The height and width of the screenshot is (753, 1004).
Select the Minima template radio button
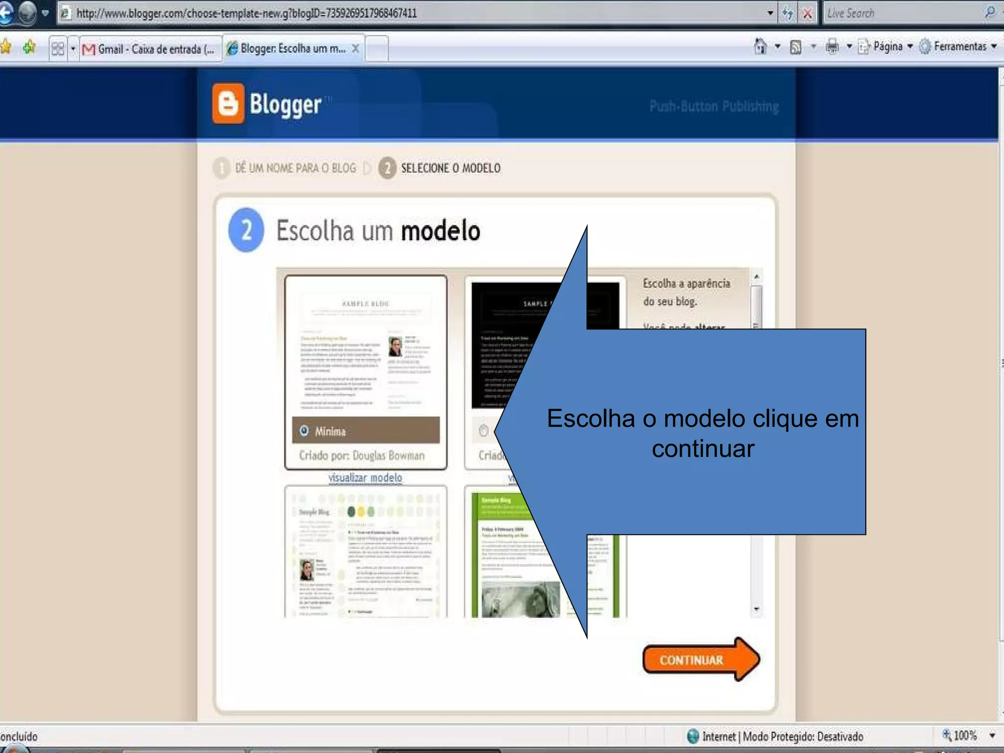(304, 430)
